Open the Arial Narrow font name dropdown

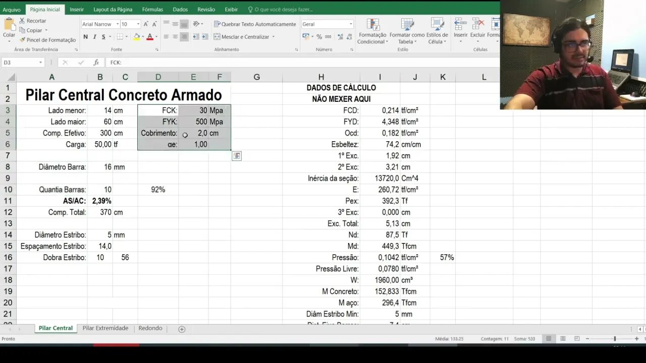(118, 24)
